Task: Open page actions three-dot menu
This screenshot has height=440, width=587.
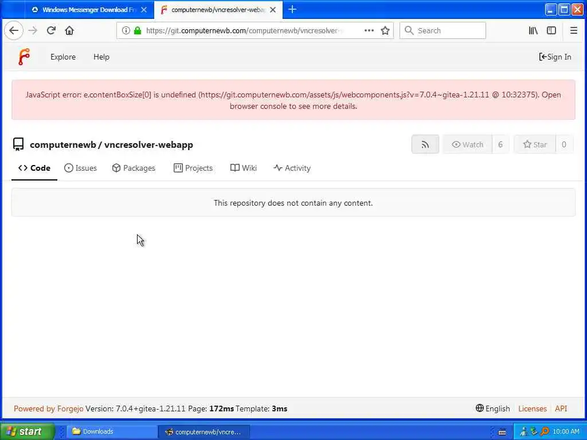Action: coord(369,31)
